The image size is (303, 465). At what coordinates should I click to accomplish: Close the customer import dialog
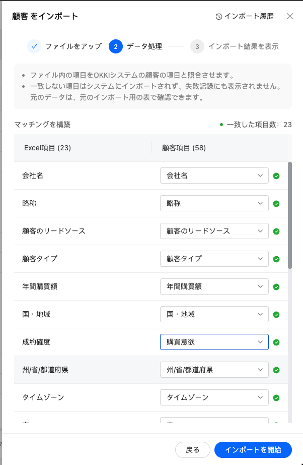290,16
